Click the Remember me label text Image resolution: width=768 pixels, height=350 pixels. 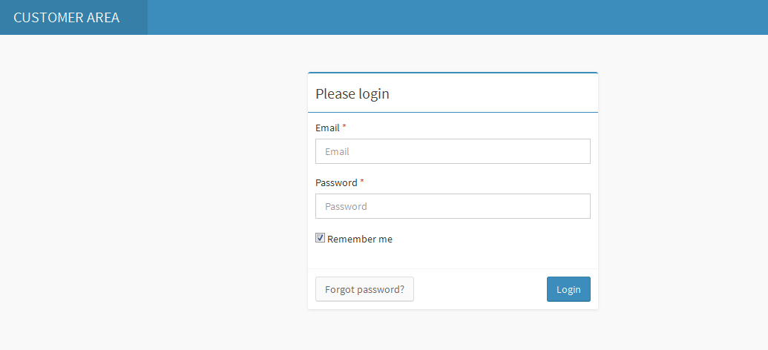pyautogui.click(x=360, y=239)
